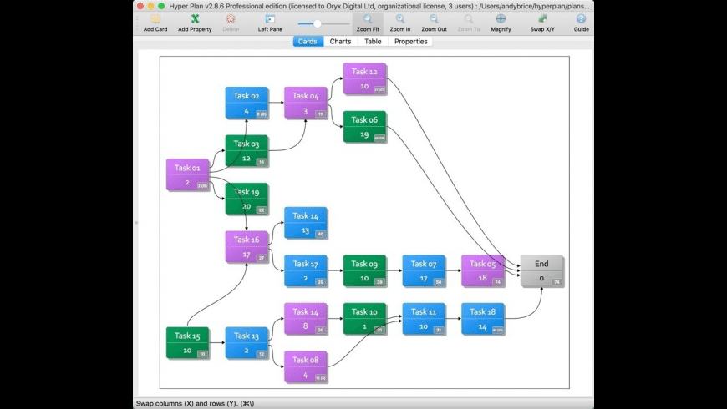Click the toolbar zoom slider handle
The width and height of the screenshot is (727, 409).
(318, 23)
